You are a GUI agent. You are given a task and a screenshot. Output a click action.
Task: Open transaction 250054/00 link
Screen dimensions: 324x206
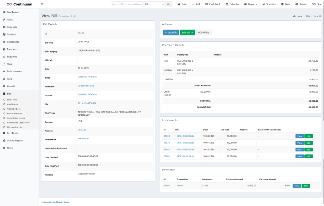click(83, 139)
